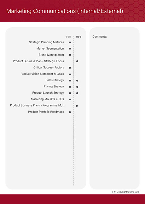Image resolution: width=145 pixels, height=204 pixels.
Task: Click the Product Vision Statement & Goals dot
Action: (x=70, y=74)
